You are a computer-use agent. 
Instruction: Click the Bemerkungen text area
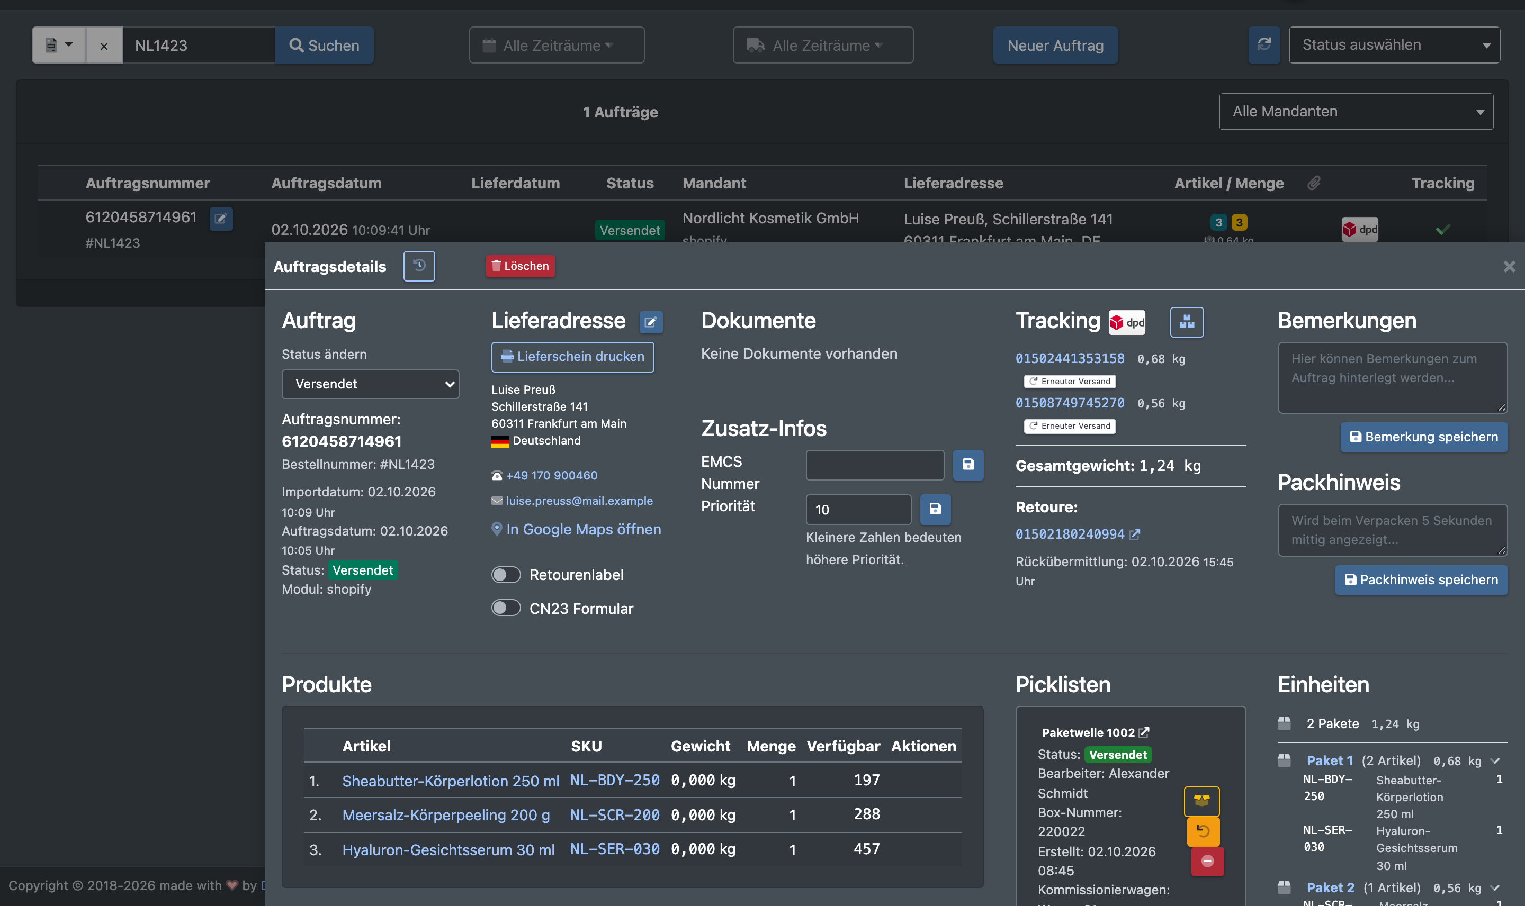[x=1392, y=377]
